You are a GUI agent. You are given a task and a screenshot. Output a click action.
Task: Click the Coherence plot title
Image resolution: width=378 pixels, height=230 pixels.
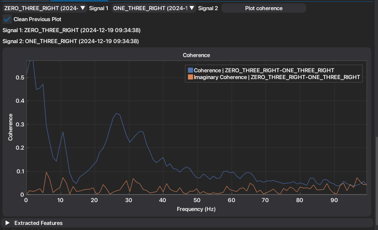(x=196, y=55)
